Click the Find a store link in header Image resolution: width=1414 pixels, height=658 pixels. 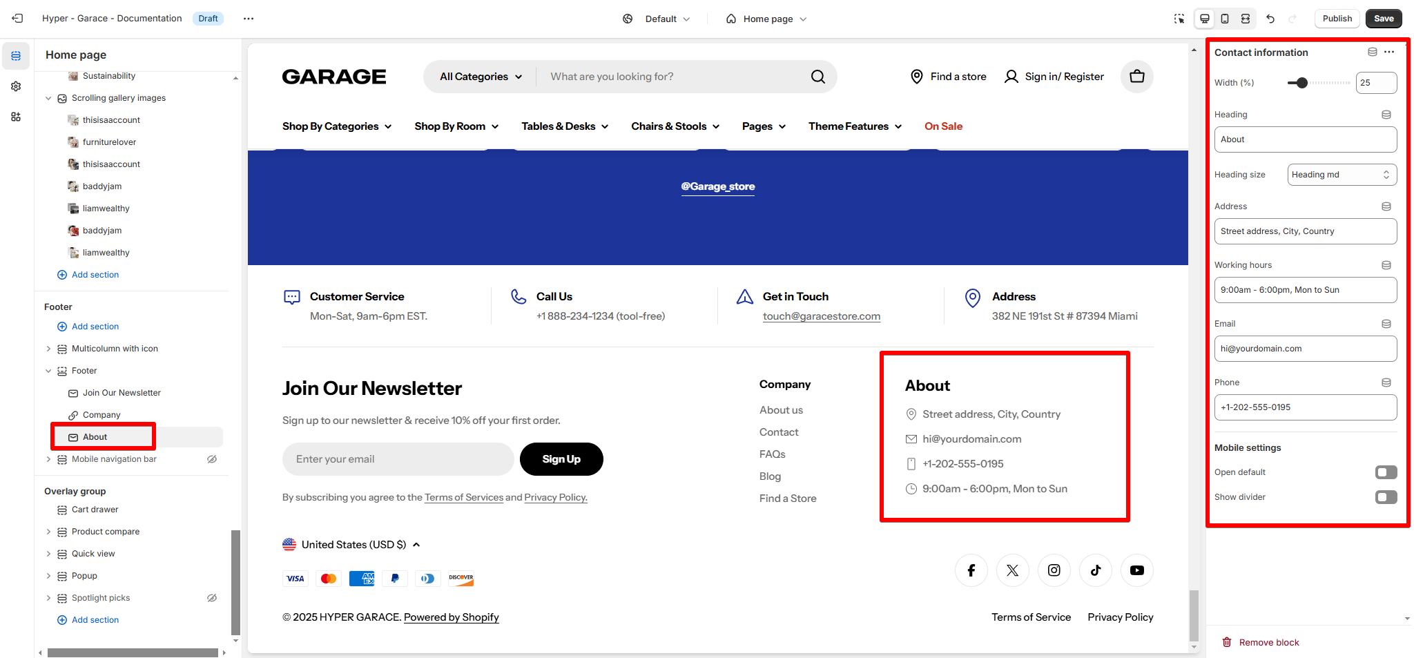948,77
